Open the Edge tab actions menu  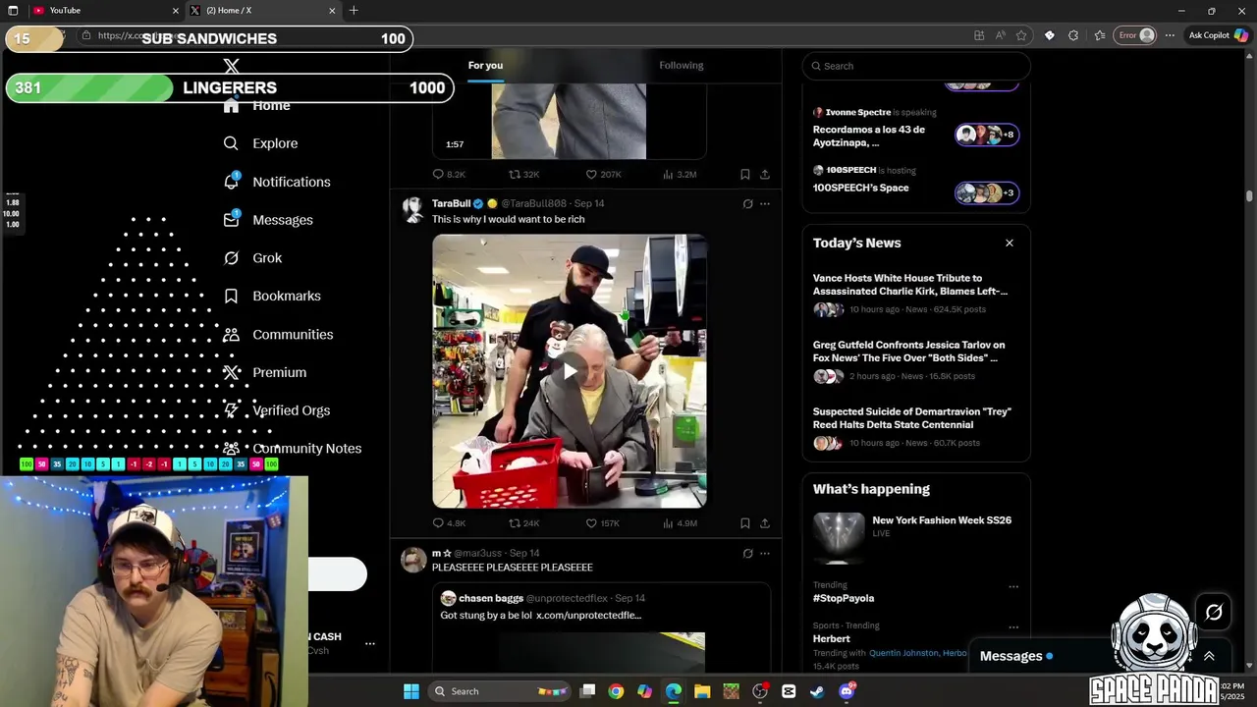click(13, 11)
